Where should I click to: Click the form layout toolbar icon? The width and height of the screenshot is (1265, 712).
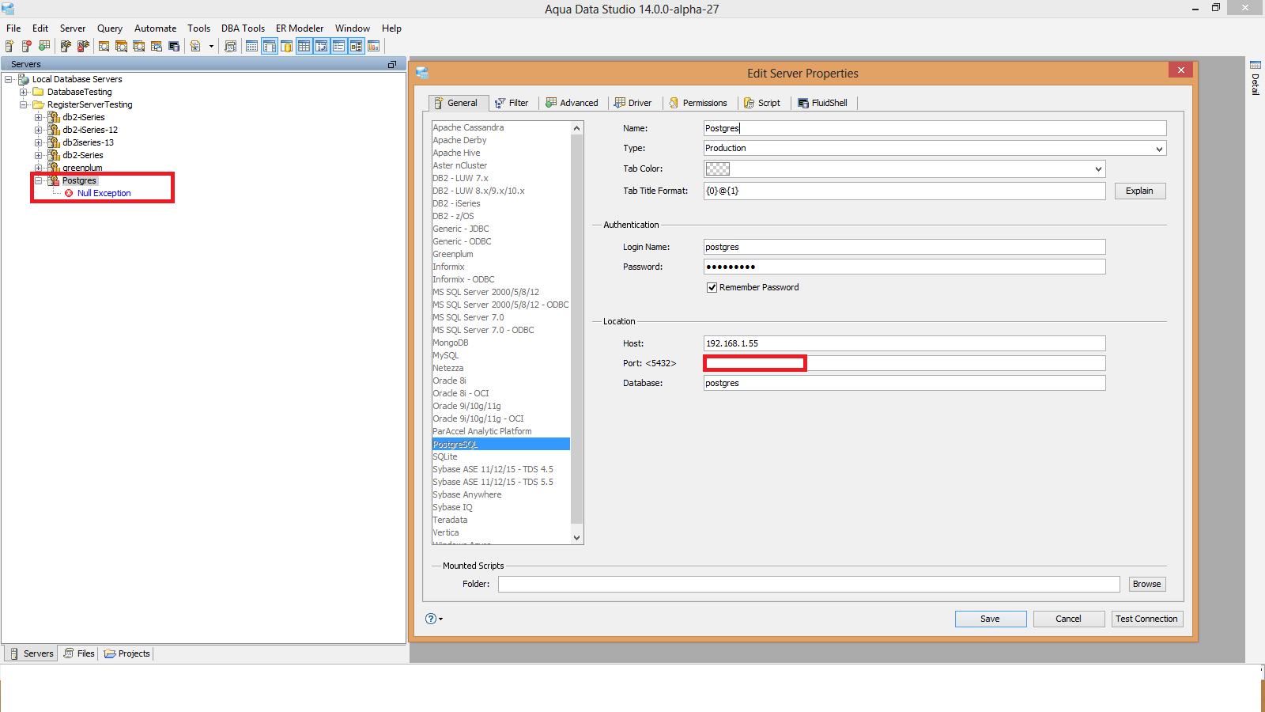[x=339, y=47]
